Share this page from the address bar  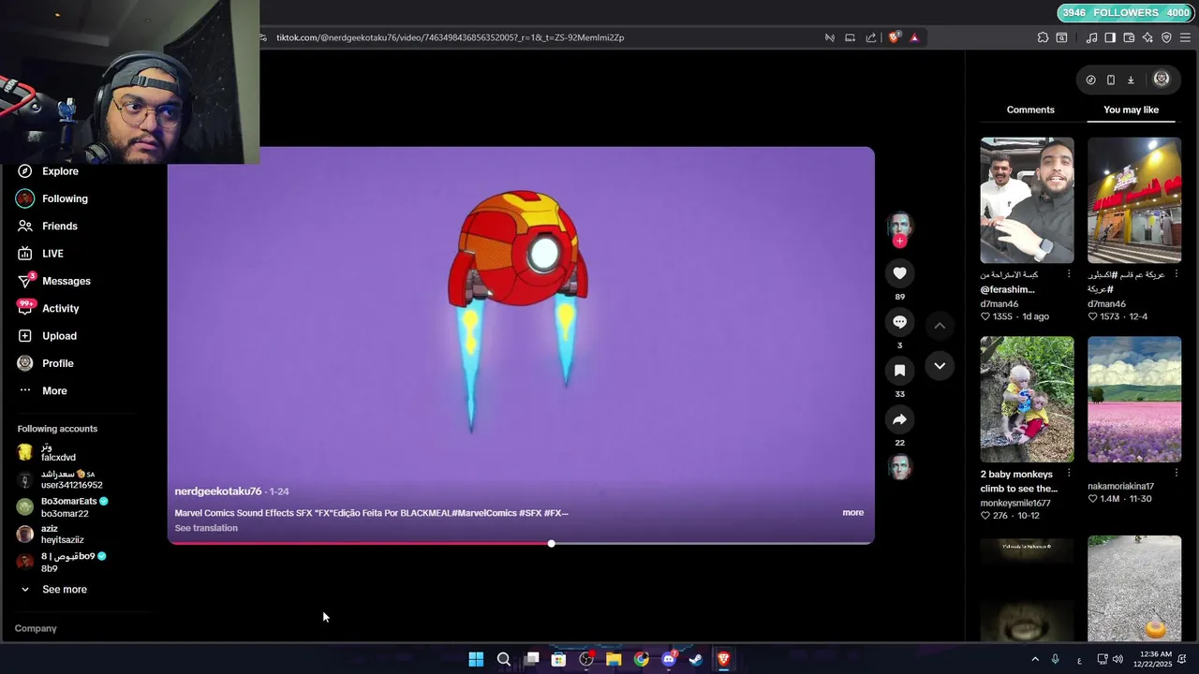click(871, 37)
